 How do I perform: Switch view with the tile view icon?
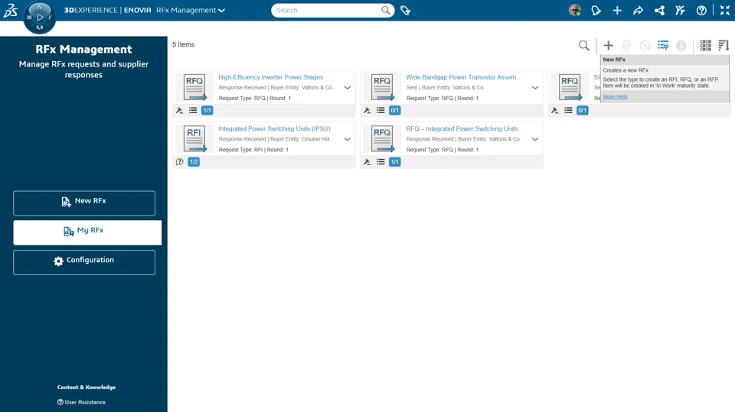pyautogui.click(x=705, y=45)
